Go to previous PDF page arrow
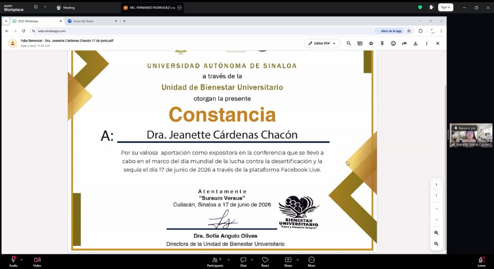 [436, 208]
